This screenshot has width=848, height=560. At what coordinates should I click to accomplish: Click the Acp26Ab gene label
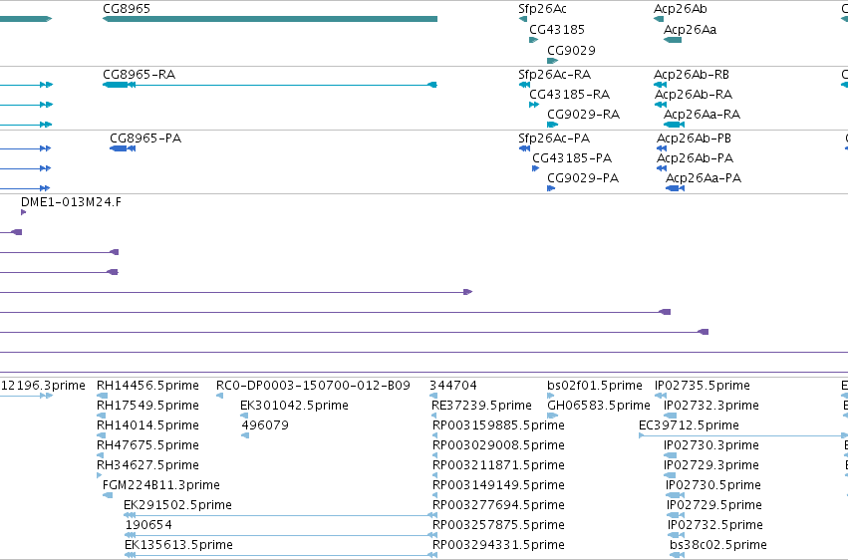681,9
